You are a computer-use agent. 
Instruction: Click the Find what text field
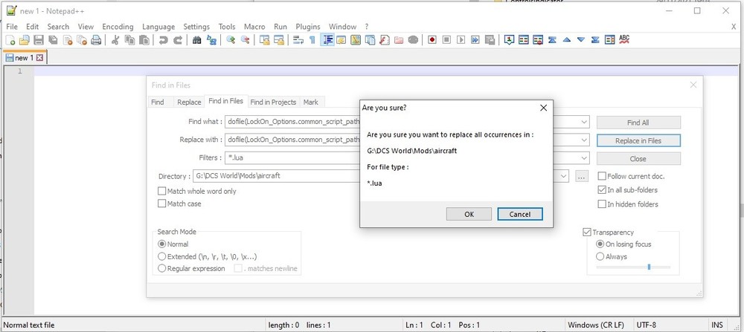pos(407,122)
